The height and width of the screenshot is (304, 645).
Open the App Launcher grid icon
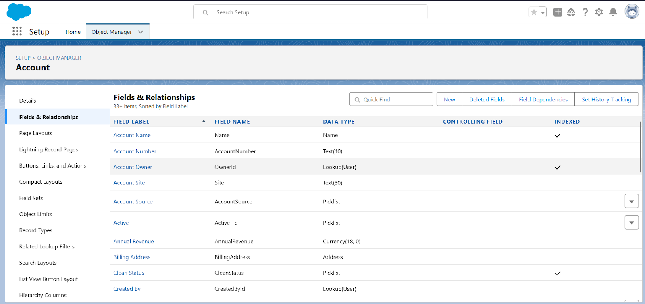click(x=17, y=31)
